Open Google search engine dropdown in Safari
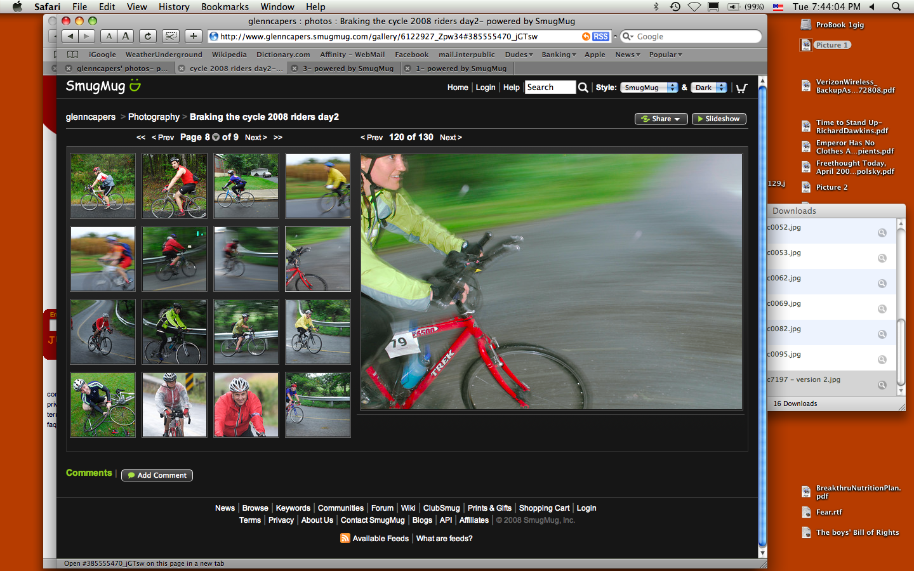Viewport: 914px width, 571px height. pos(628,37)
